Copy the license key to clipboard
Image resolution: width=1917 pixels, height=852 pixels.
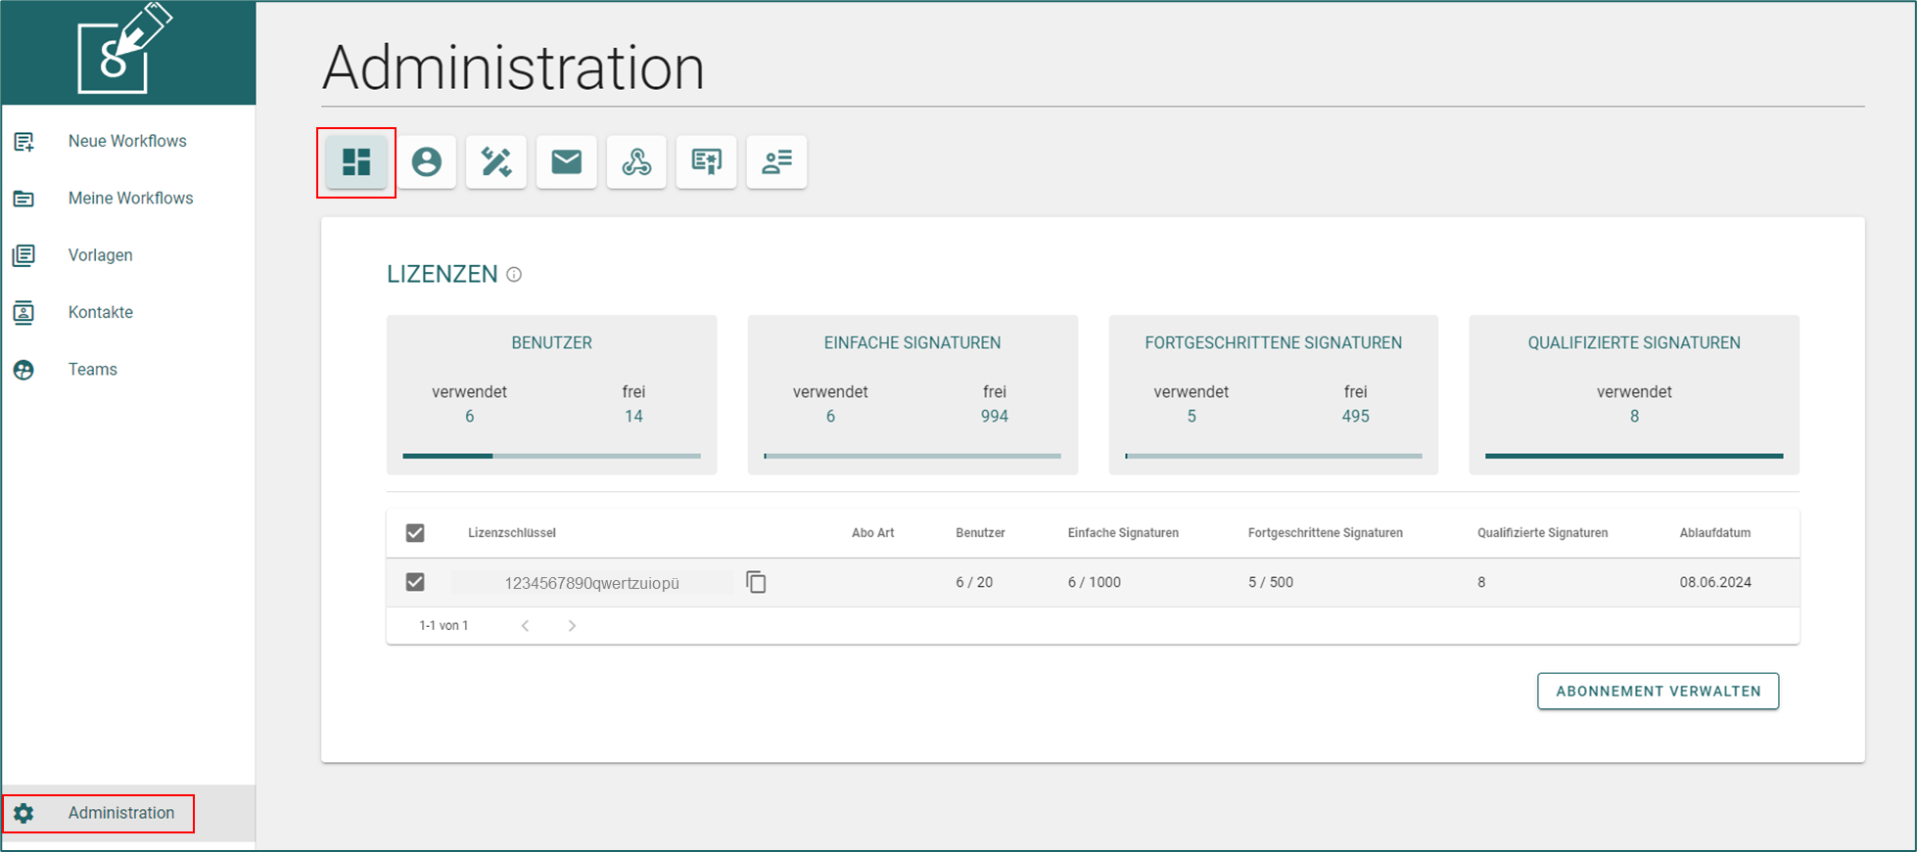coord(756,582)
